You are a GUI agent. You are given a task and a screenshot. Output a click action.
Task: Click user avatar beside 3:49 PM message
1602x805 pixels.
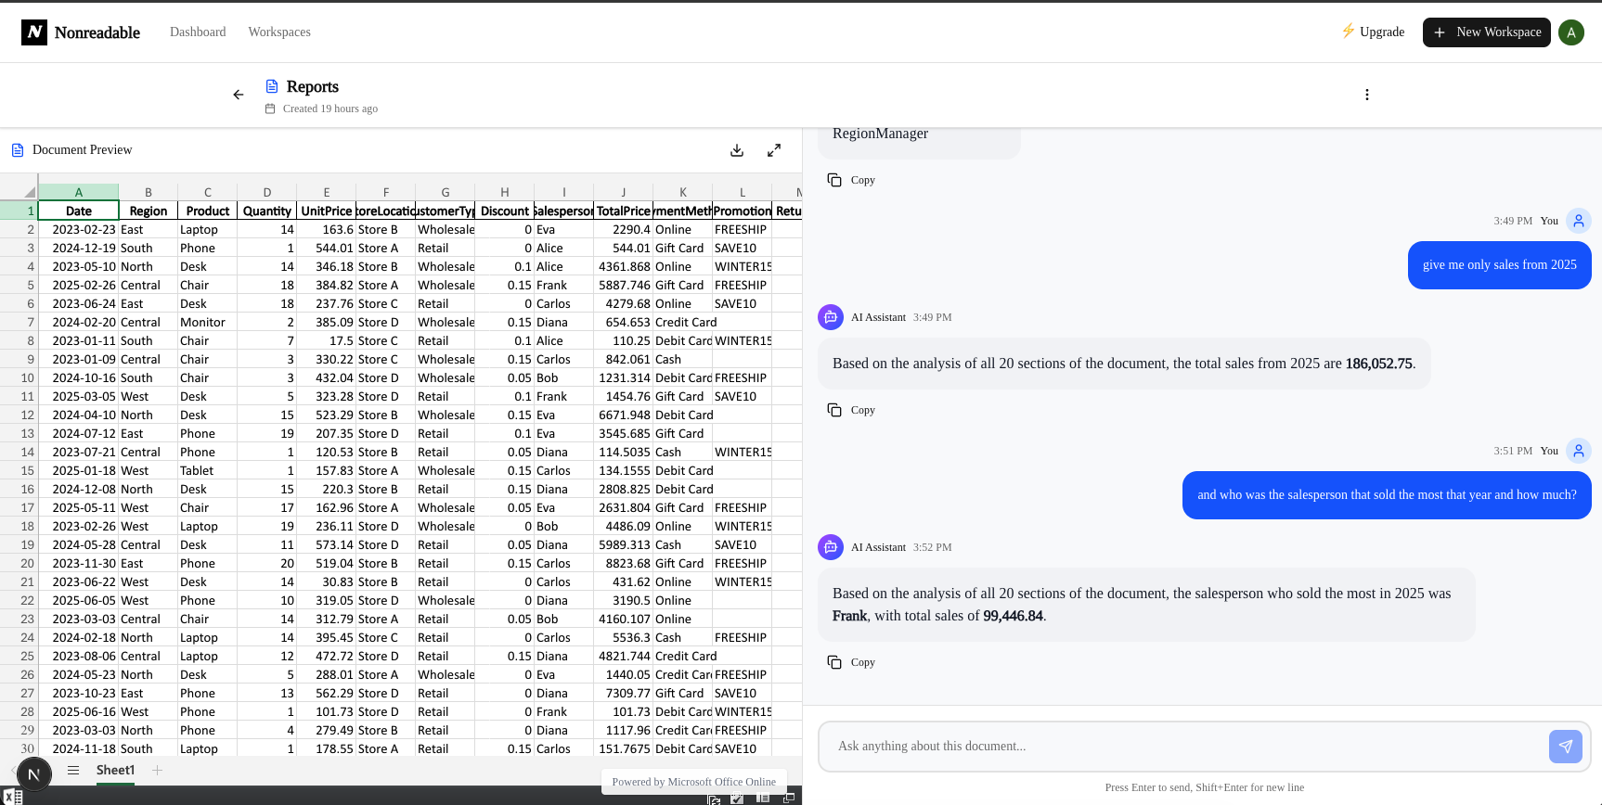tap(1579, 221)
